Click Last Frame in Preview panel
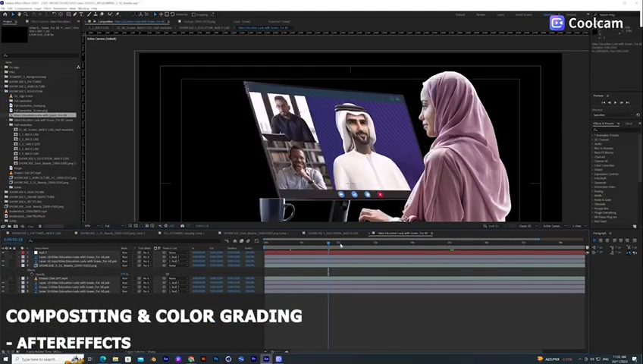Viewport: 643px width, 364px height. click(x=627, y=102)
